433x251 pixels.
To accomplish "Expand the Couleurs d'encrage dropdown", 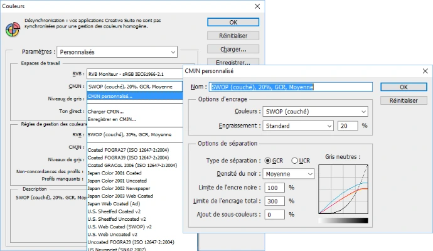I will click(315, 112).
